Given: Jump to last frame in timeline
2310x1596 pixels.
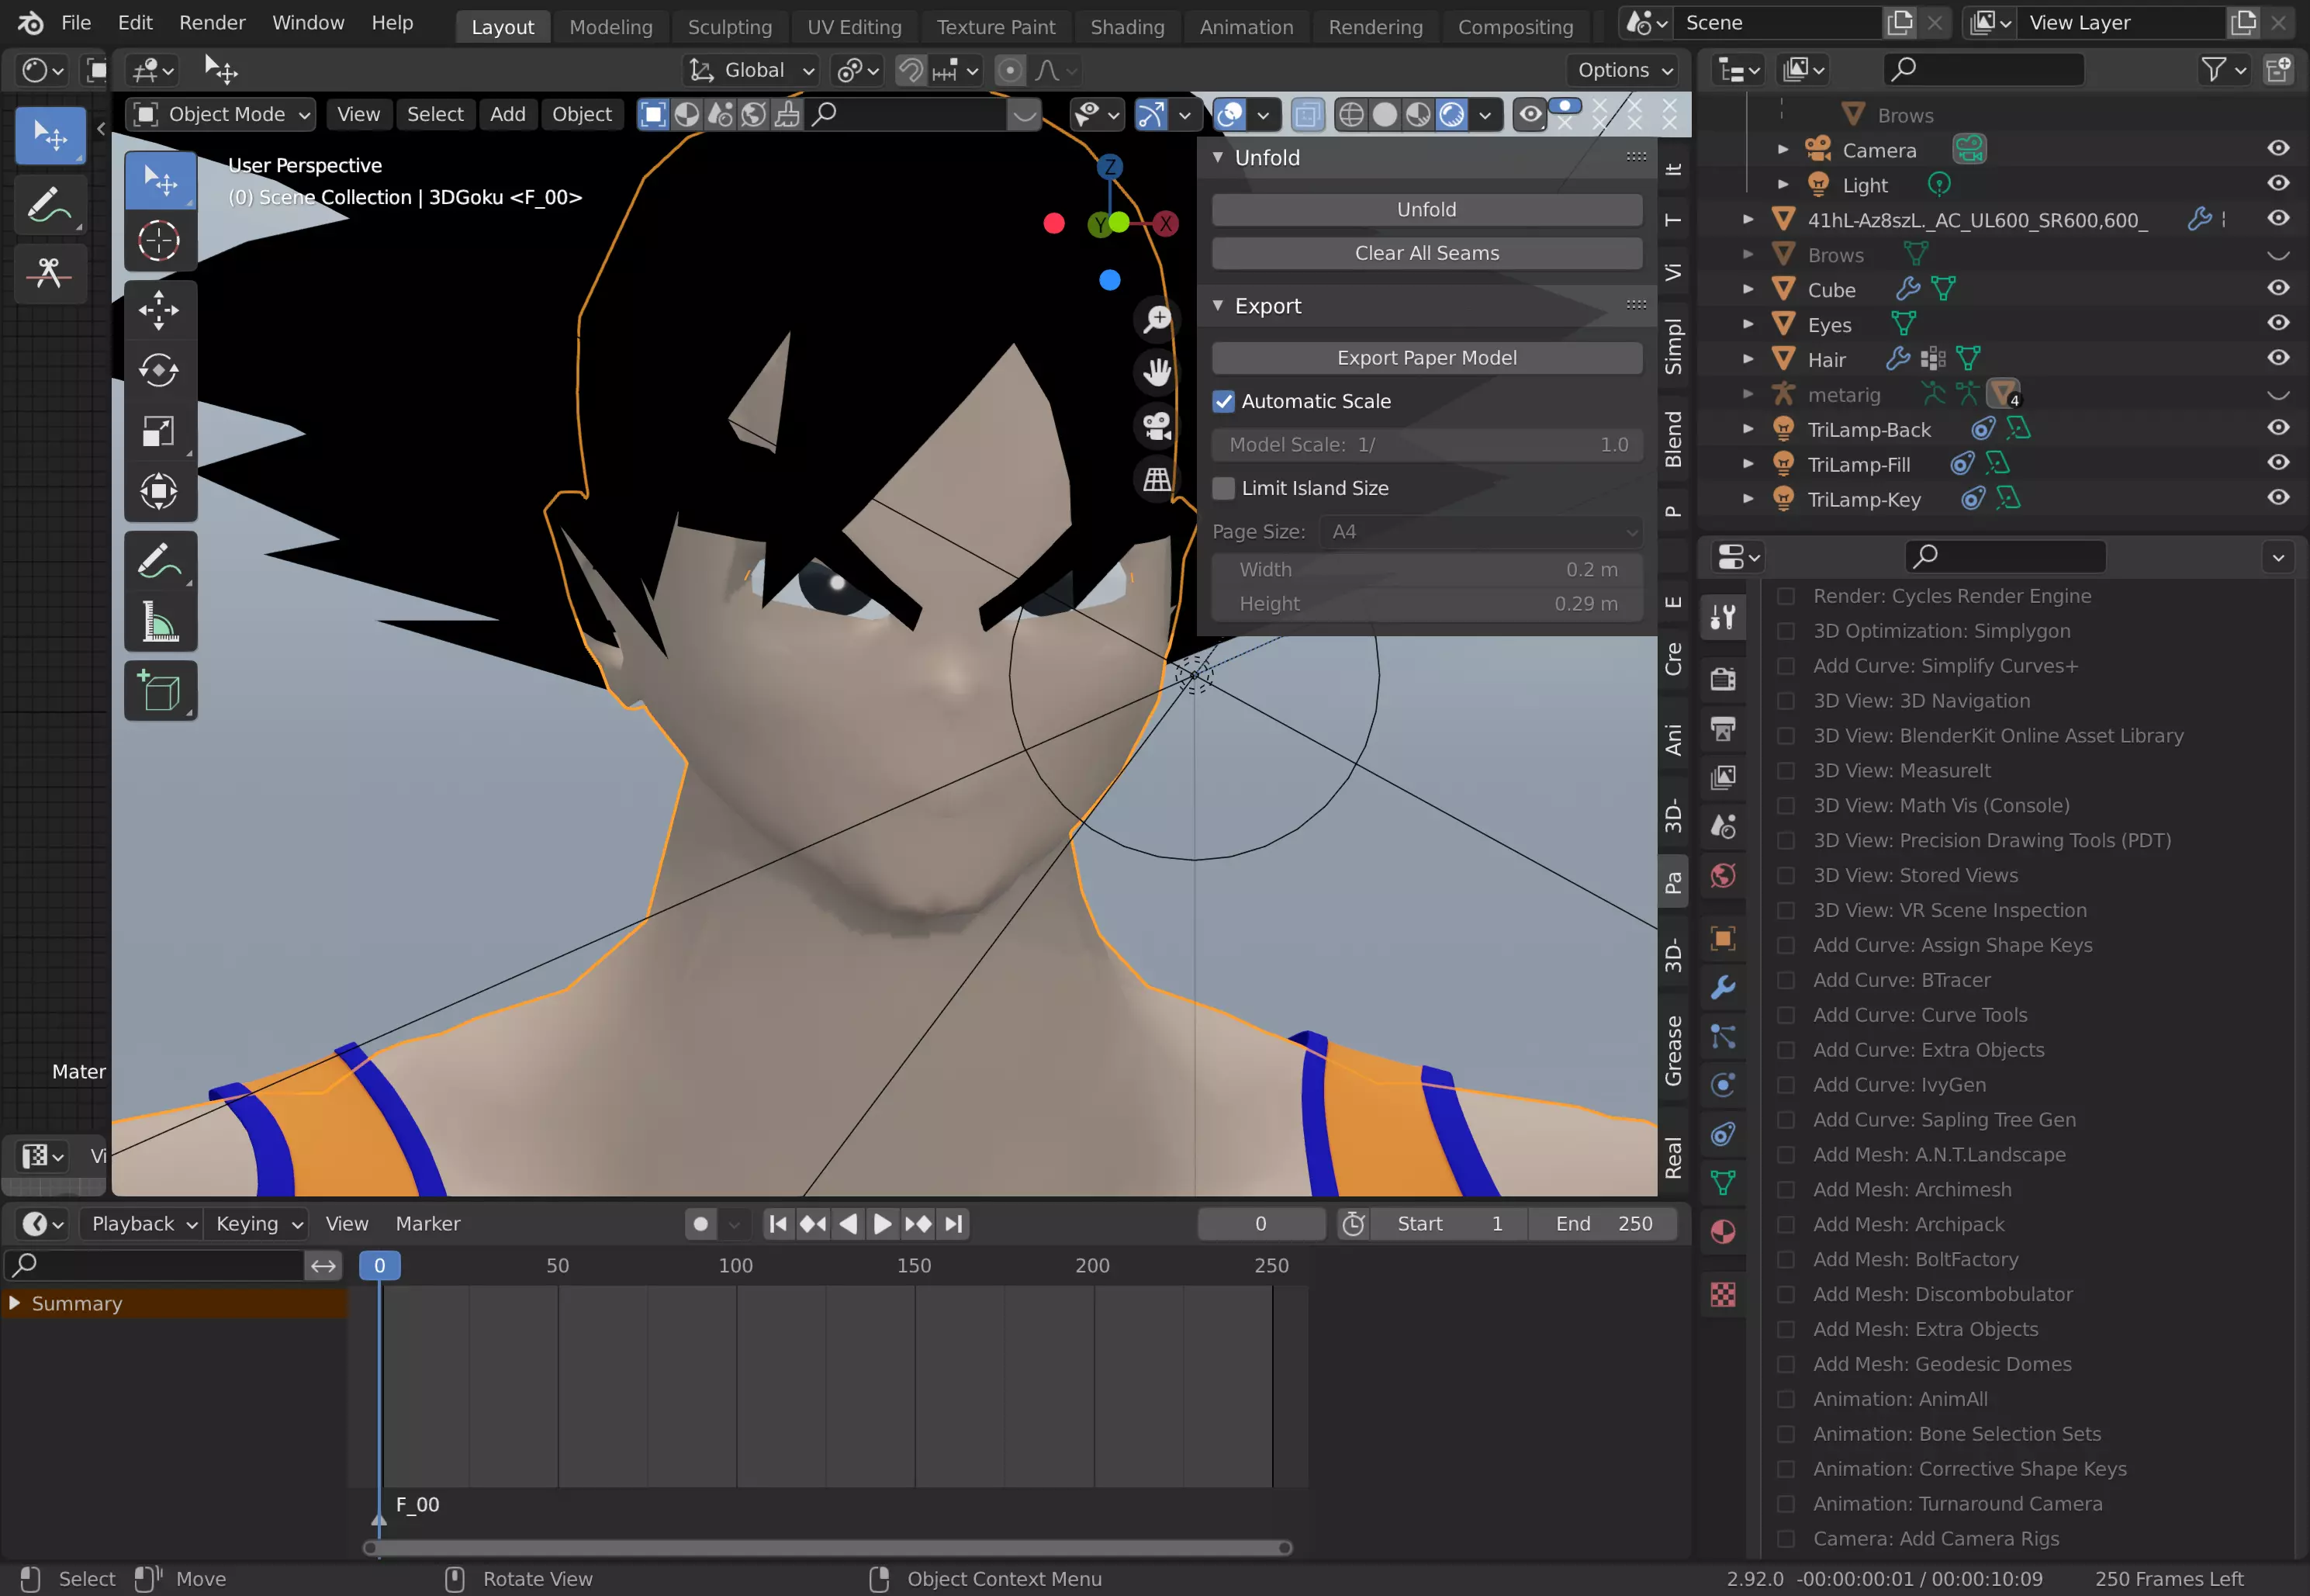Looking at the screenshot, I should pos(953,1224).
